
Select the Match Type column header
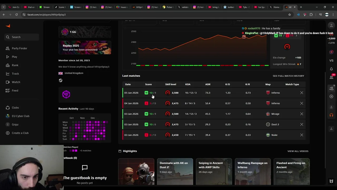[292, 84]
